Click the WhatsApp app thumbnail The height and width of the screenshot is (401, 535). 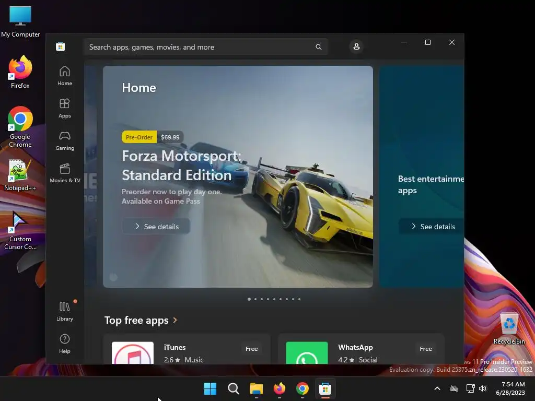(307, 353)
